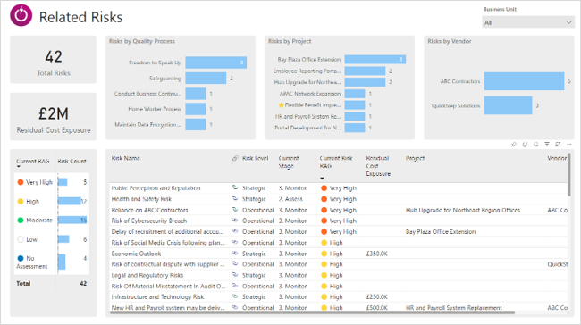Open link icon for Infrastructure and Technology Risk
Image resolution: width=581 pixels, height=325 pixels.
[234, 296]
